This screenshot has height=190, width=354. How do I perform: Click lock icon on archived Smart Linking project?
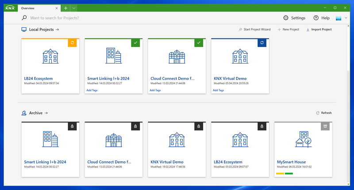coord(73,127)
